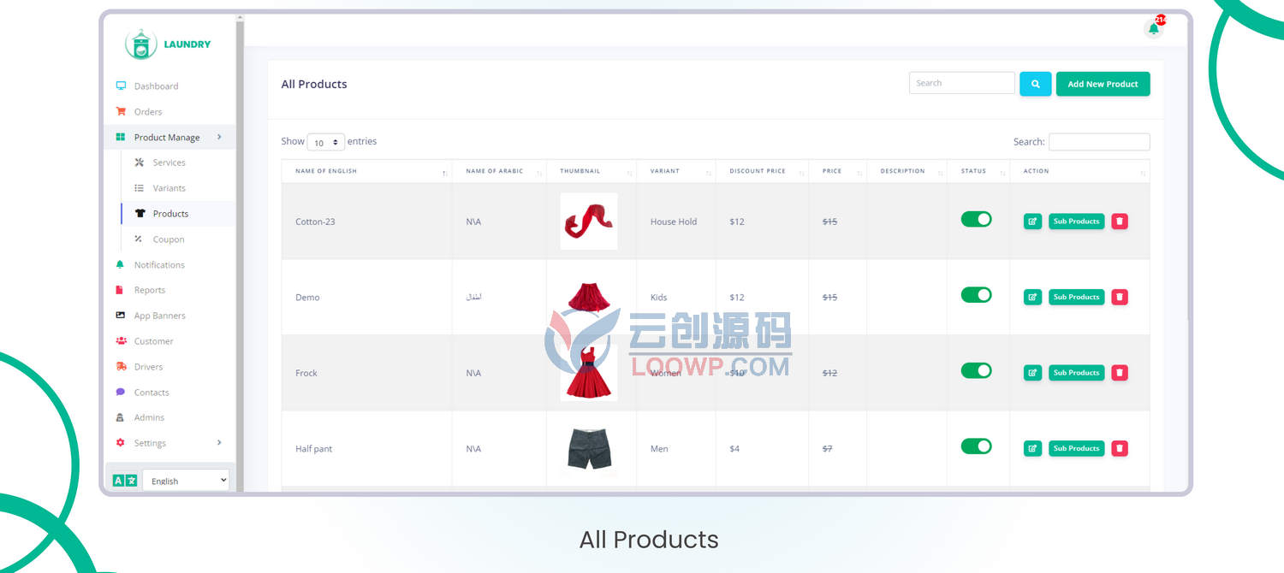Click the Cotton-23 red scarf thumbnail

pos(589,222)
